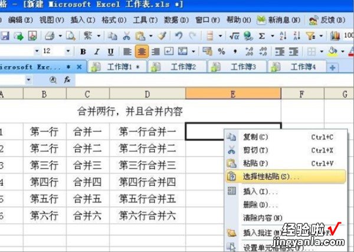Click the Cut scissors toolbar icon
The width and height of the screenshot is (354, 252).
tap(126, 35)
